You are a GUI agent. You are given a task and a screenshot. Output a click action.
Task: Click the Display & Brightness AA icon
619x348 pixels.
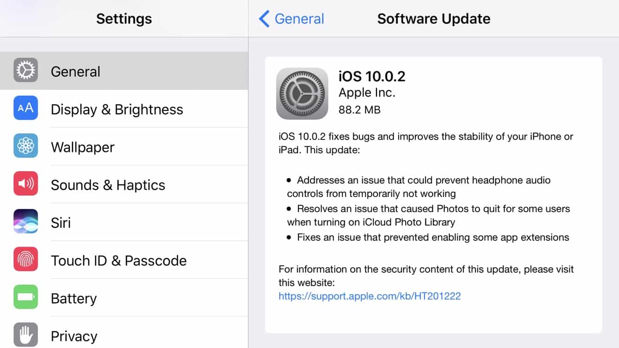tap(26, 108)
